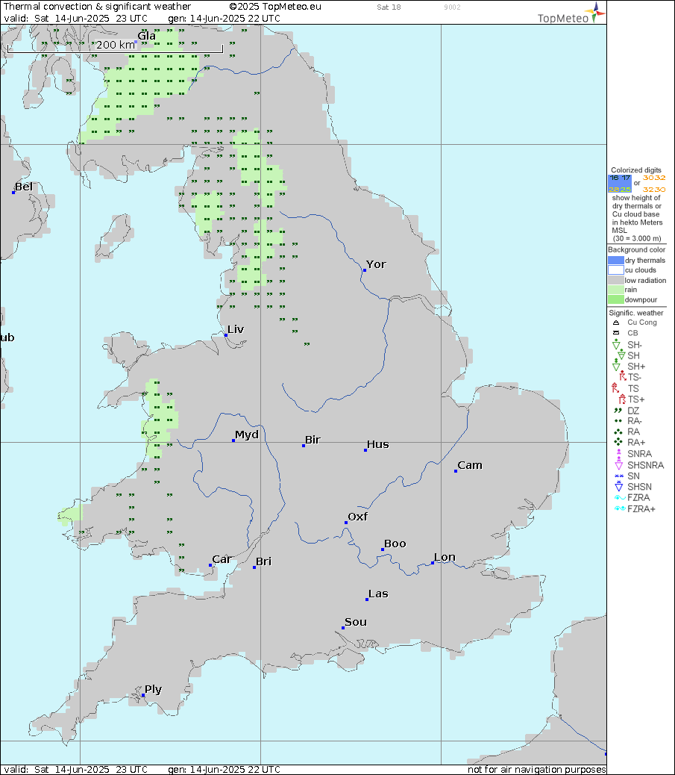Click the Background color legend heading

tap(637, 249)
